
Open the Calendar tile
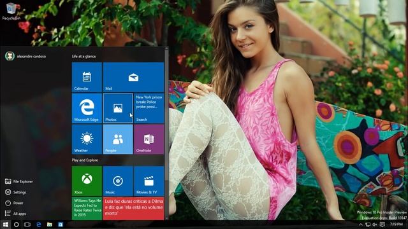coord(87,77)
